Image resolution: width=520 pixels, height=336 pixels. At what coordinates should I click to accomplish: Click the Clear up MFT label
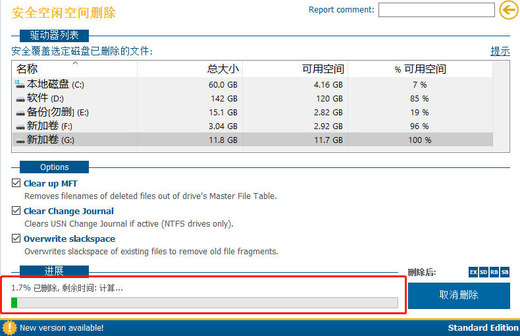coord(51,183)
